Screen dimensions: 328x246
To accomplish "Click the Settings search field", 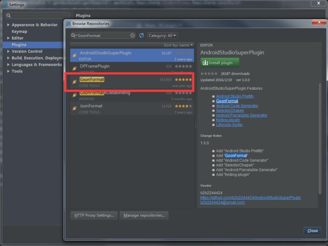I will [x=38, y=16].
